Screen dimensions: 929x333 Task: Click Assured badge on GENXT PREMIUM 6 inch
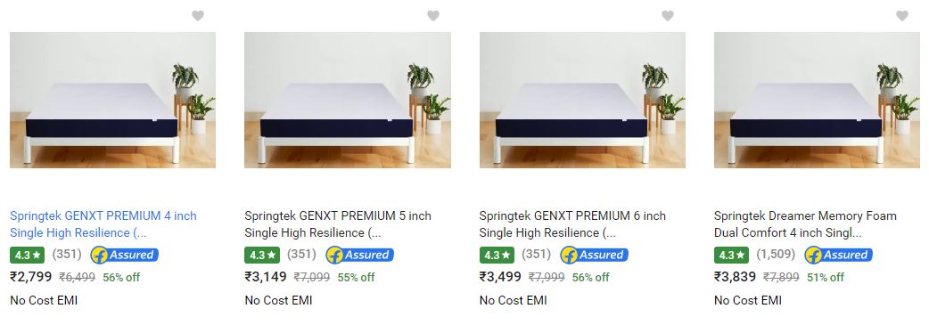pos(595,255)
